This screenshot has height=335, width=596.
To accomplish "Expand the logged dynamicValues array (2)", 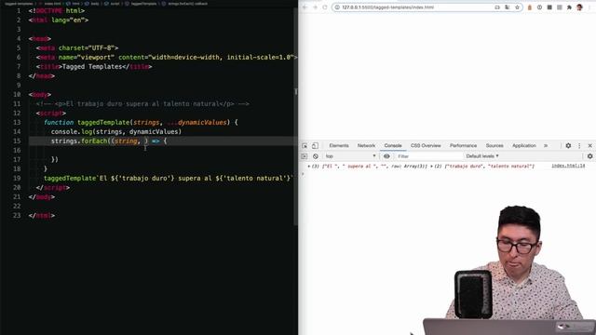I will (432, 167).
